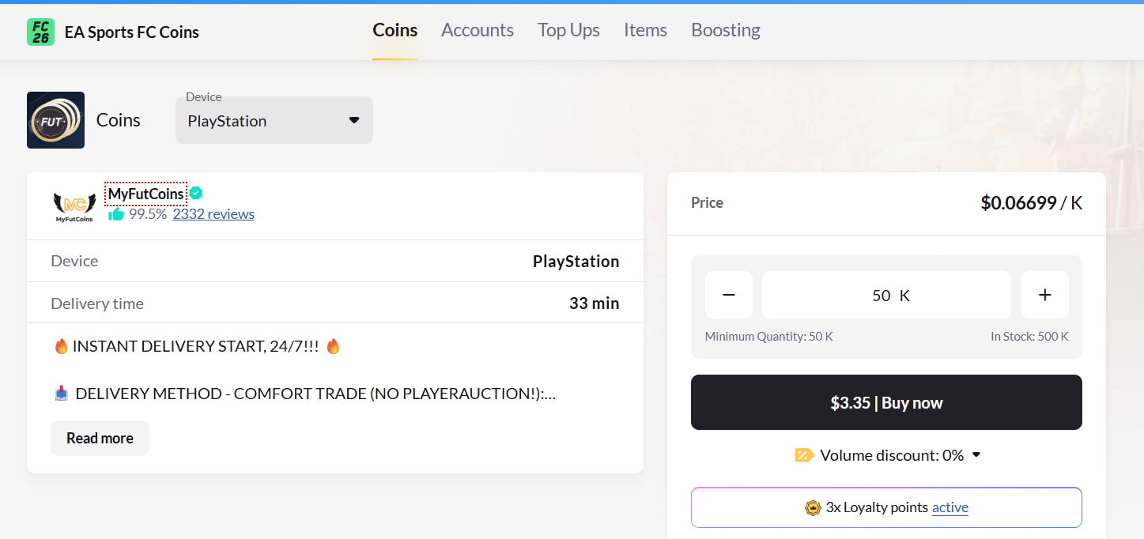Click the fire emoji beside INSTANT DELIVERY

pyautogui.click(x=61, y=345)
